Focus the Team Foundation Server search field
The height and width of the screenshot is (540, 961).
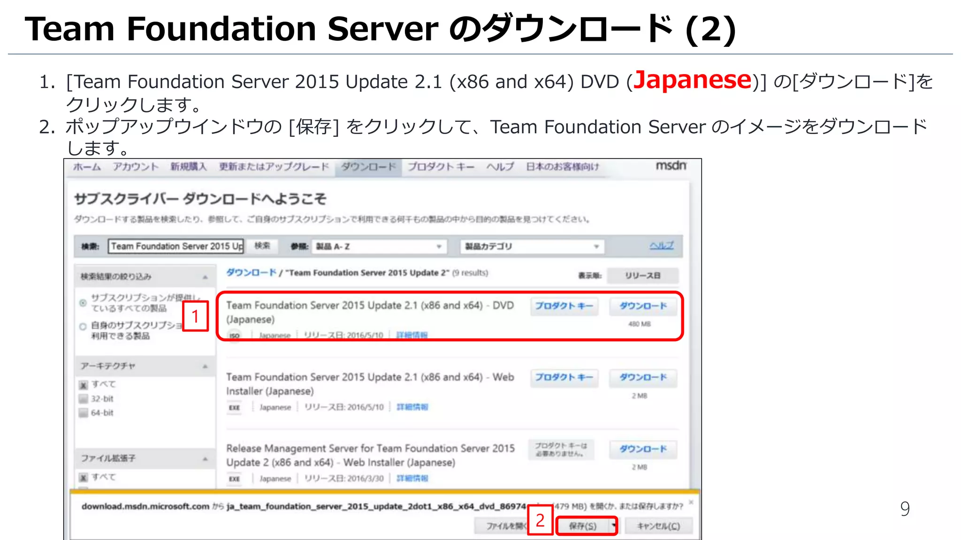176,246
